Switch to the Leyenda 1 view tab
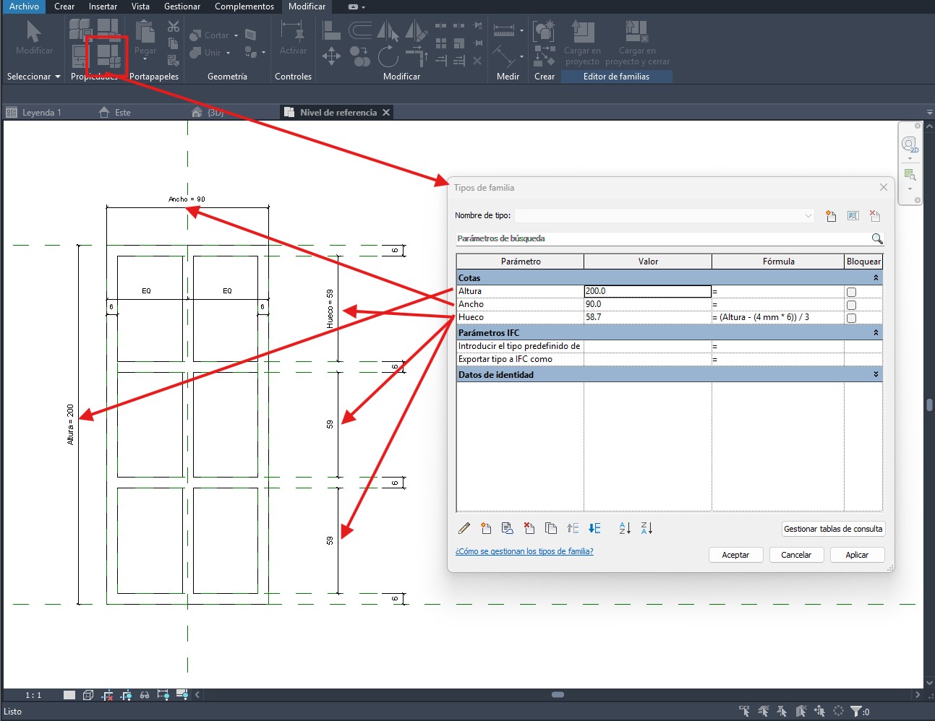935x721 pixels. click(41, 113)
